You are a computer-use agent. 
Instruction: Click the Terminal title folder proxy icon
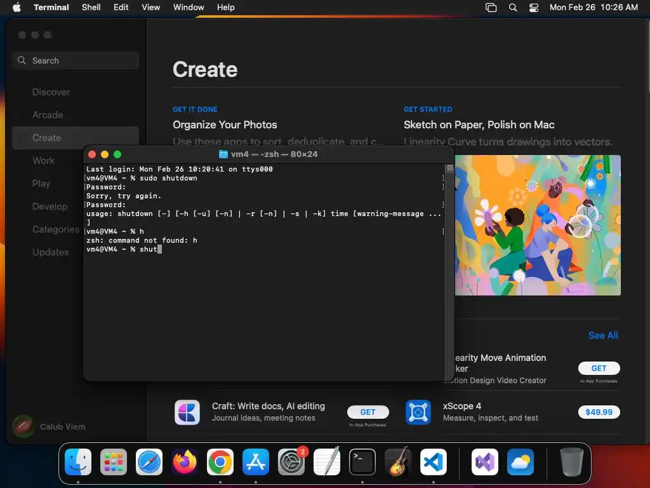(x=223, y=154)
